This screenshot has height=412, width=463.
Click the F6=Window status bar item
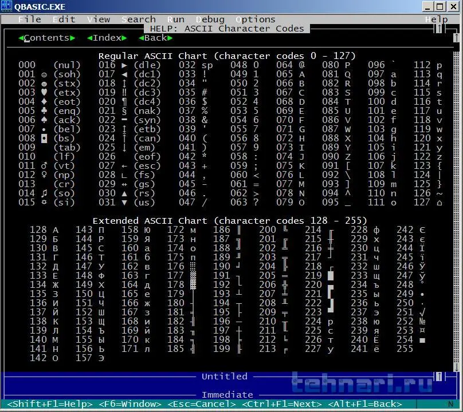(x=130, y=404)
